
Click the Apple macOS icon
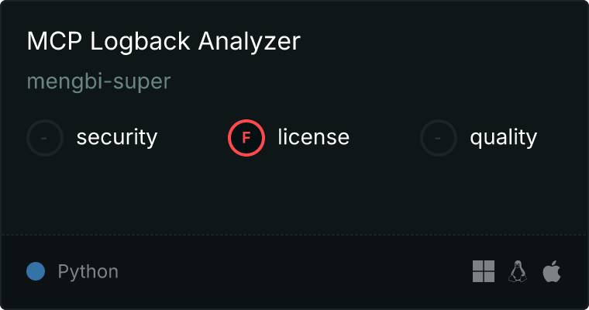552,271
